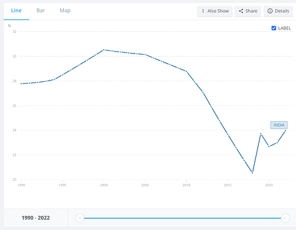Click the INDIA series label
This screenshot has width=296, height=230.
pyautogui.click(x=279, y=125)
